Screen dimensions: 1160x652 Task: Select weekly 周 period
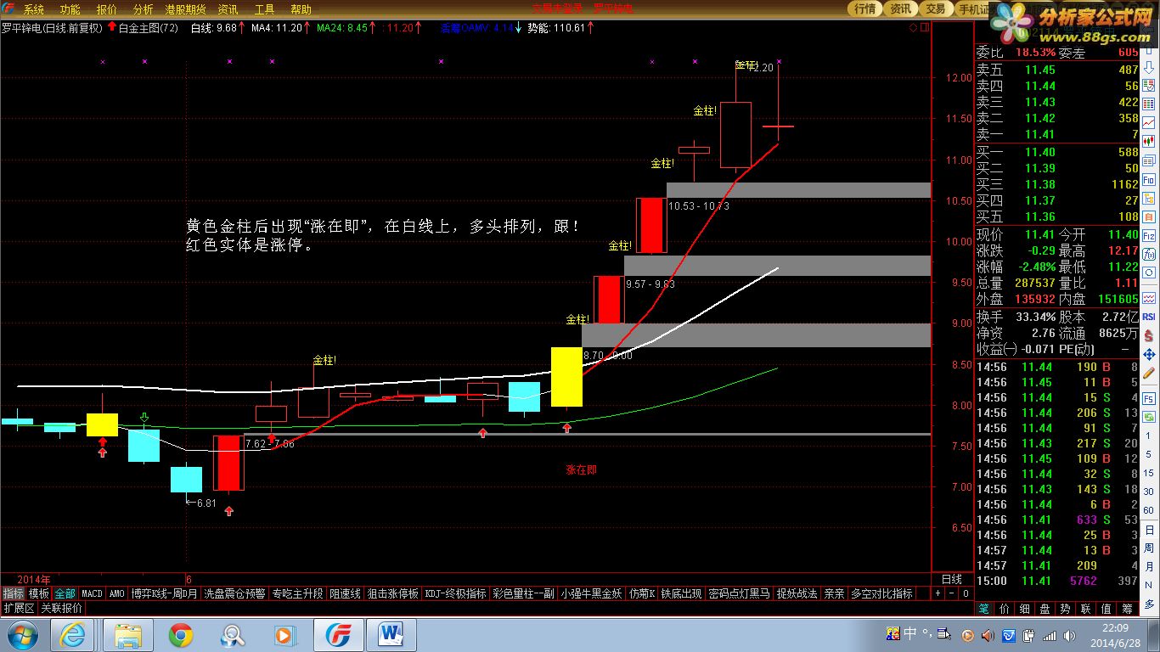coord(1149,548)
